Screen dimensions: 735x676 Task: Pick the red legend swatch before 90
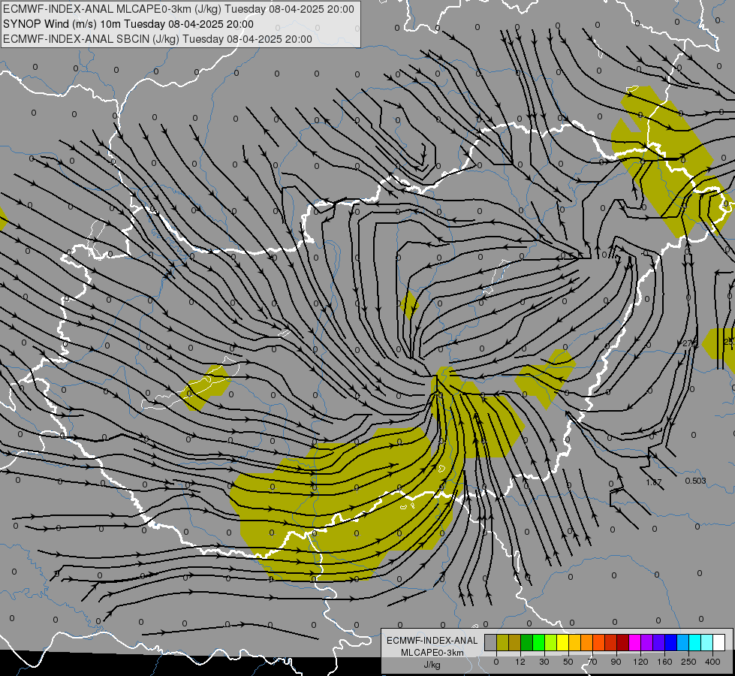[x=611, y=642]
